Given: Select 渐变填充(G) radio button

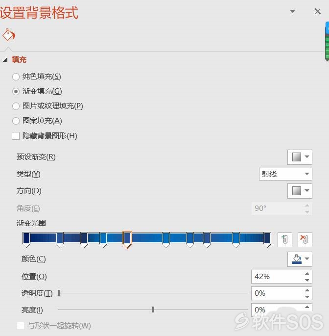Looking at the screenshot, I should (16, 91).
